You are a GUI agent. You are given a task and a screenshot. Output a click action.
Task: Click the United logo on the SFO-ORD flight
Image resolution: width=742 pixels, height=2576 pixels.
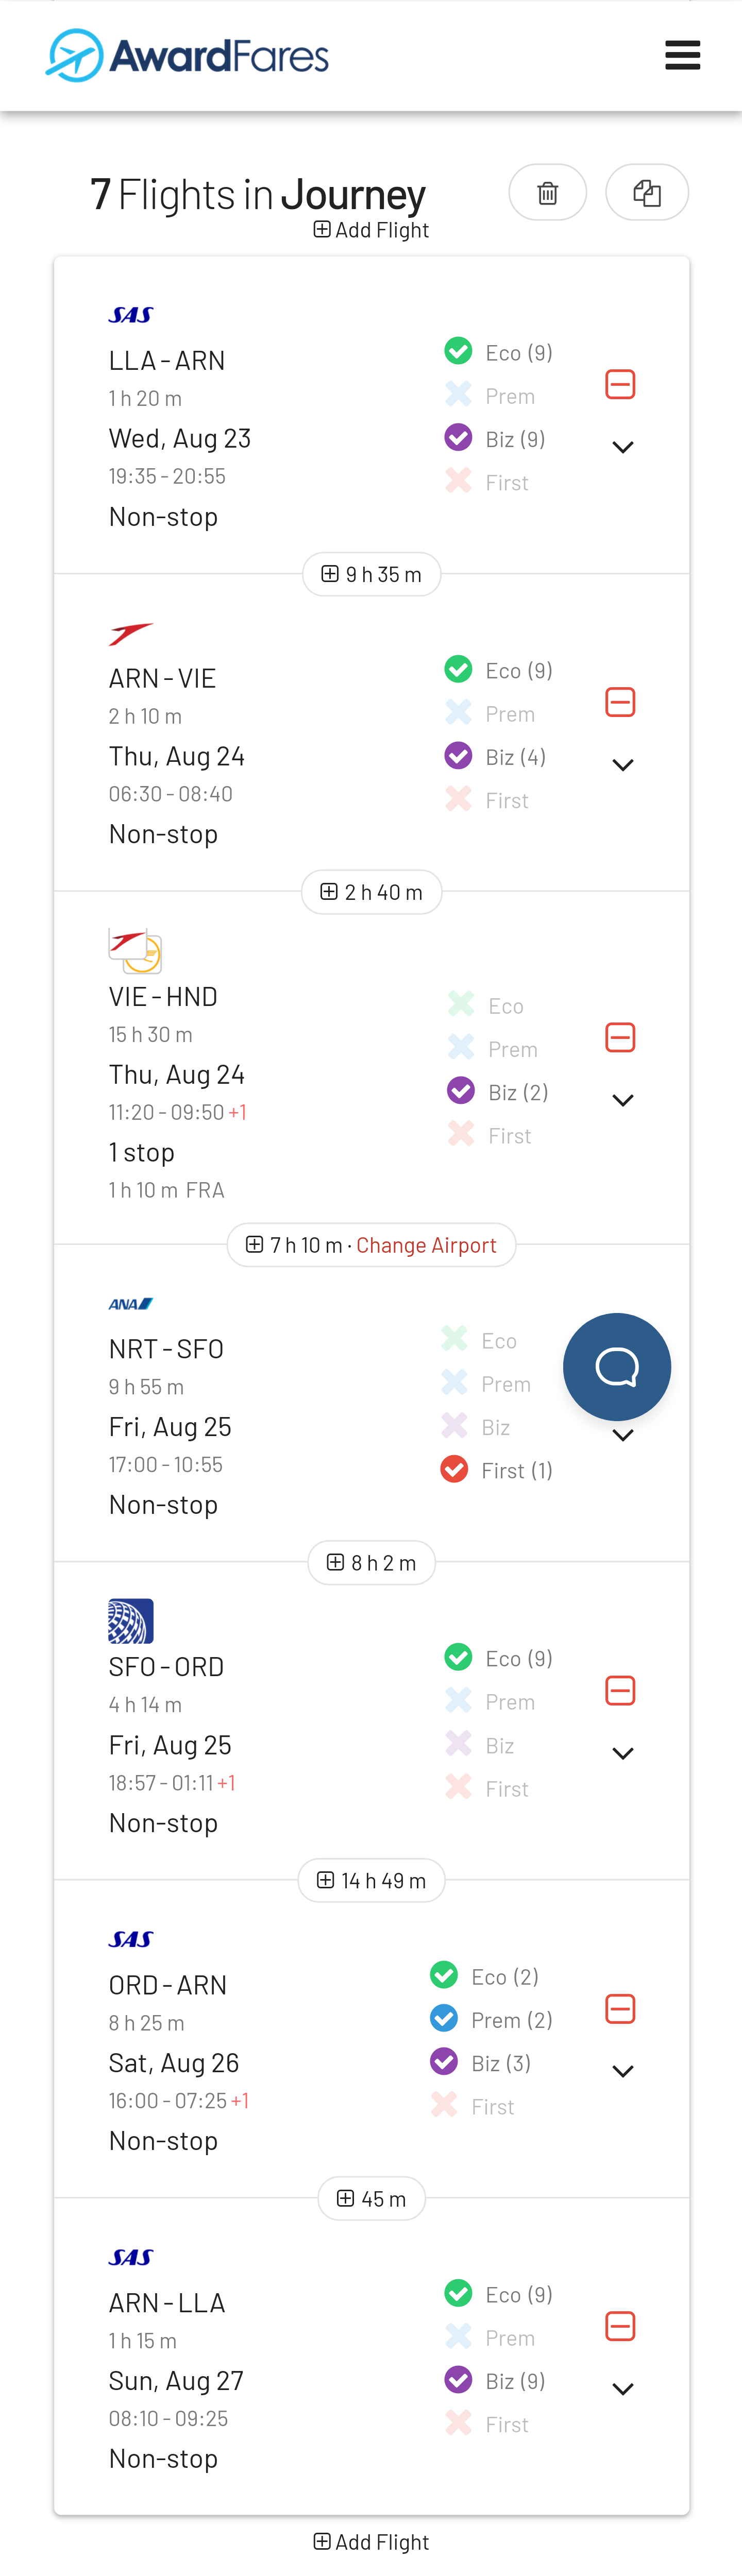tap(130, 1621)
